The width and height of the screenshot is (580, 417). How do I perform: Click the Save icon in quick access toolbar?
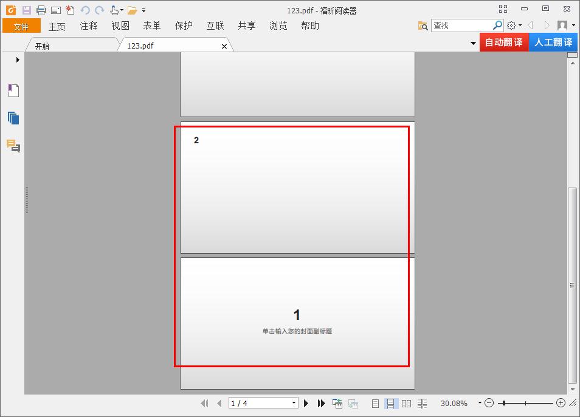(26, 9)
